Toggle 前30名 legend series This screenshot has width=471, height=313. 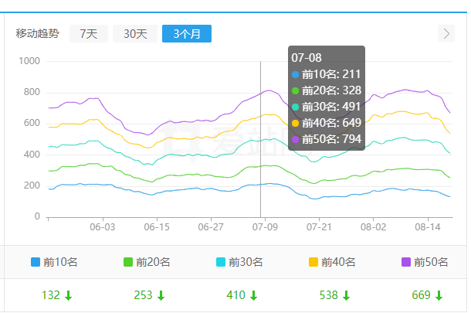(239, 262)
